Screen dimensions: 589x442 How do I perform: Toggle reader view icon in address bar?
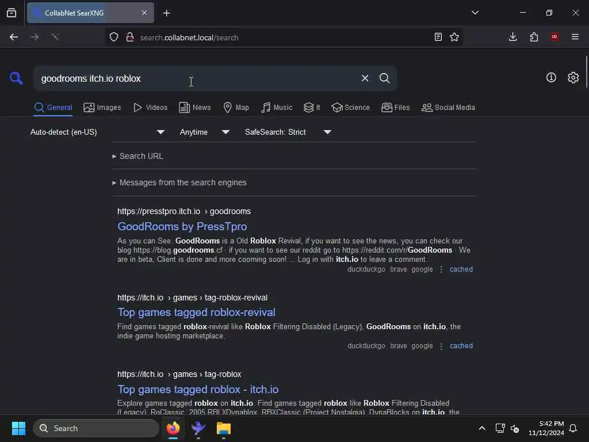click(438, 37)
